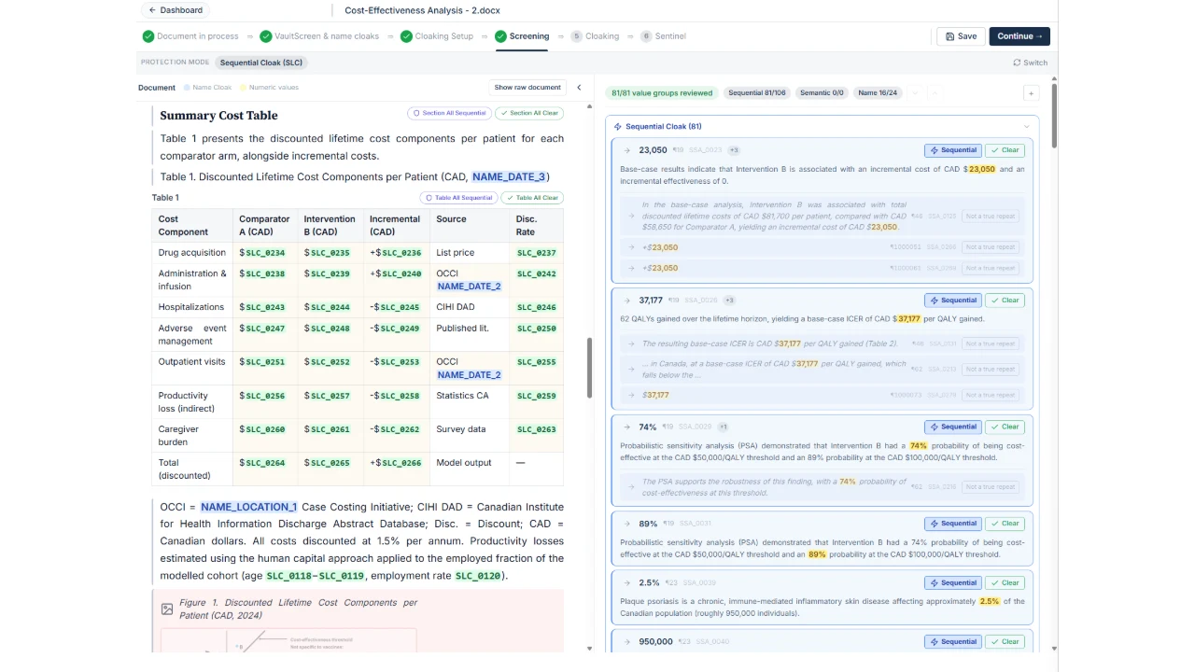The width and height of the screenshot is (1195, 672).
Task: Click the green check icon on Cloaking Setup
Action: pos(406,36)
